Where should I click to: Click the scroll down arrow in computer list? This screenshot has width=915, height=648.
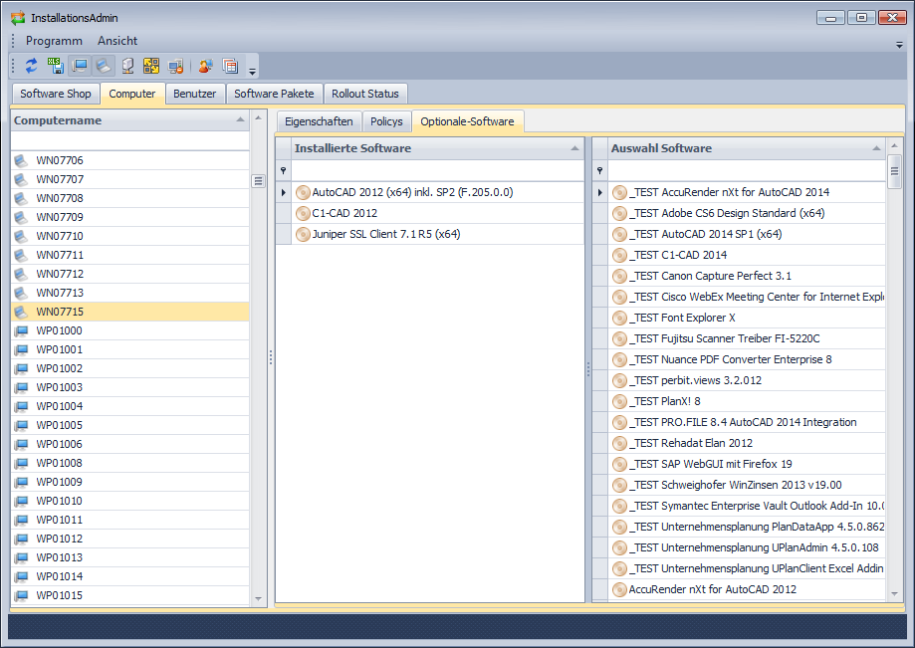259,598
